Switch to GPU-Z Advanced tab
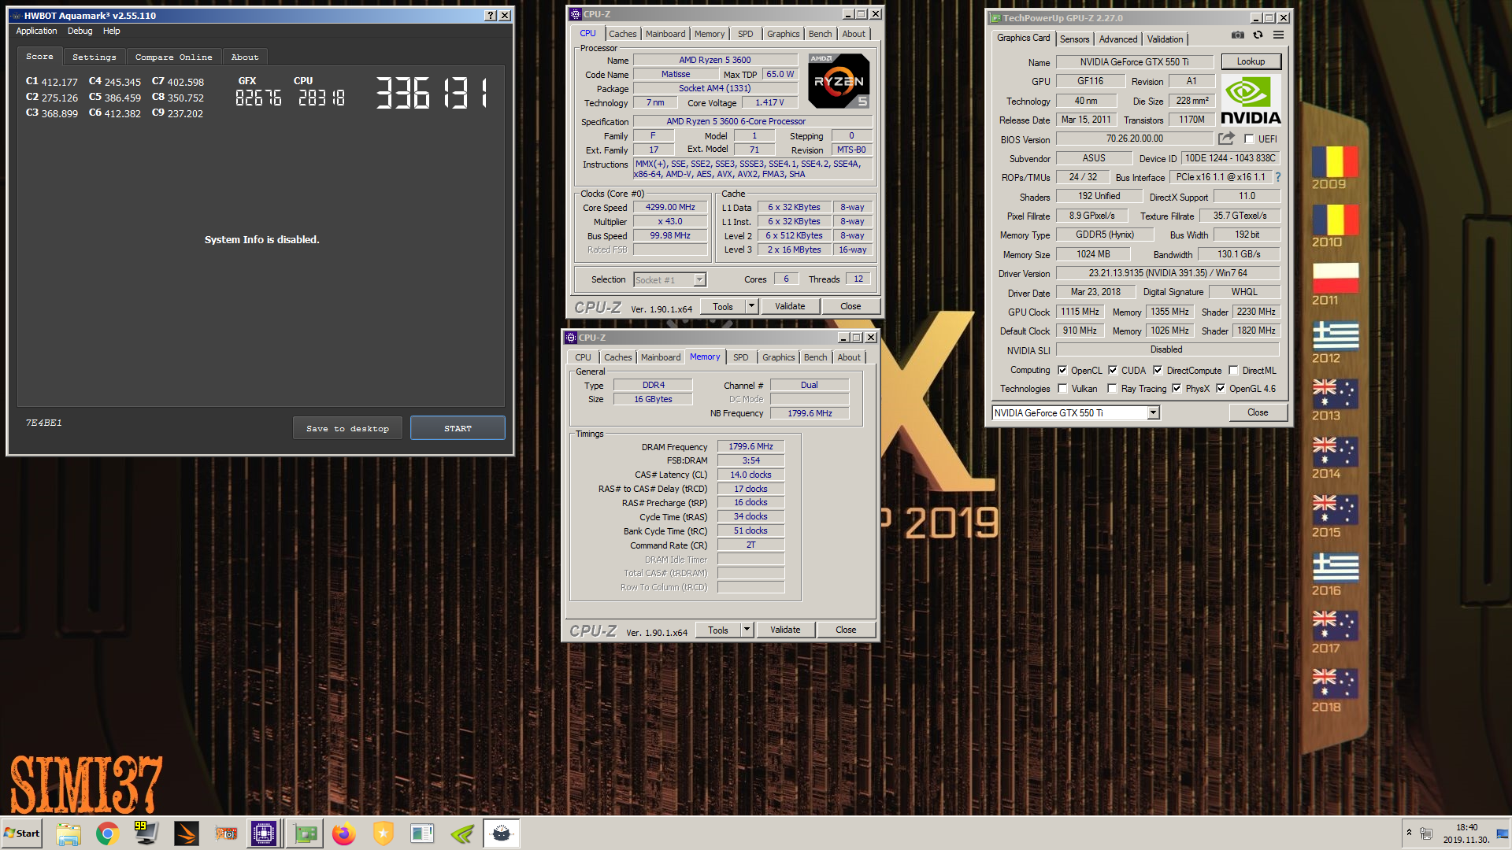The image size is (1512, 850). point(1118,39)
